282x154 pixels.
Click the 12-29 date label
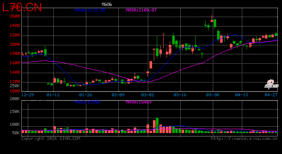pyautogui.click(x=27, y=95)
